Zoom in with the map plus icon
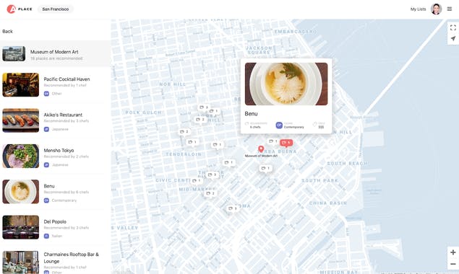Image resolution: width=459 pixels, height=274 pixels. coord(452,252)
